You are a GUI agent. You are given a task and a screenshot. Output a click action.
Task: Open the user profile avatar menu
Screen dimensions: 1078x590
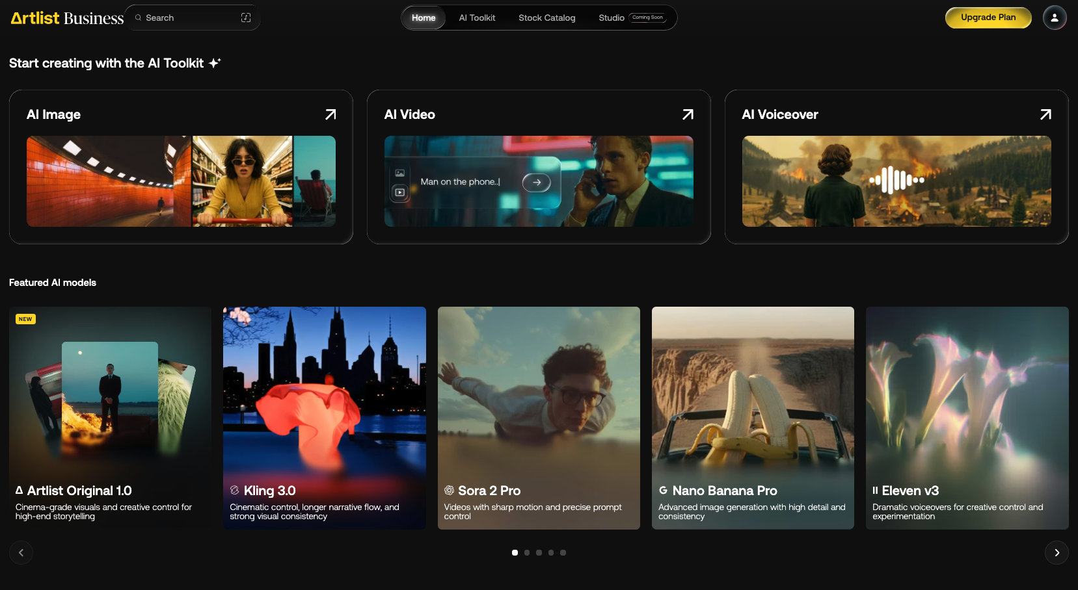coord(1055,18)
